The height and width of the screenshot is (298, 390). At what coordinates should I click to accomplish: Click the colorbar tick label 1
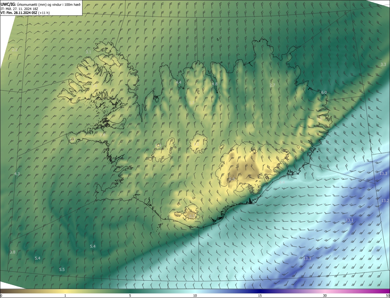pos(65,296)
